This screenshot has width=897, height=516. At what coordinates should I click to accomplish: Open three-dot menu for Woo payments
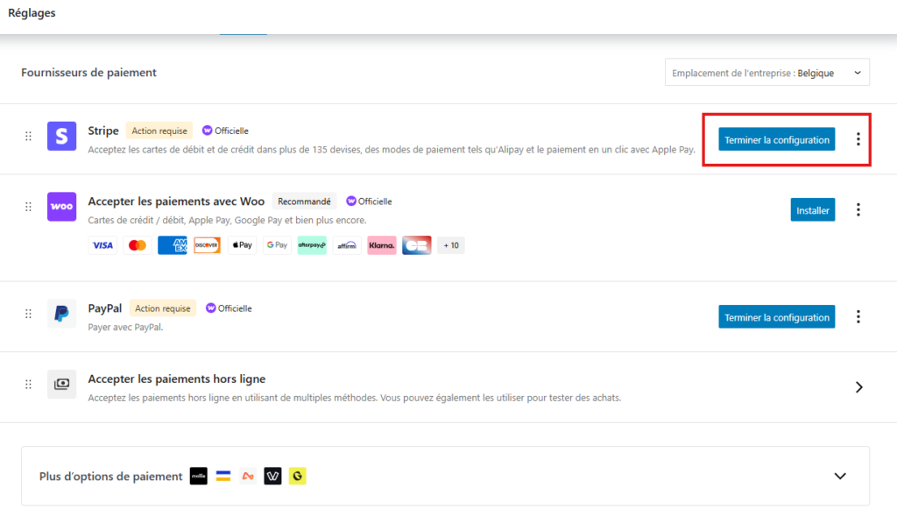(x=858, y=209)
